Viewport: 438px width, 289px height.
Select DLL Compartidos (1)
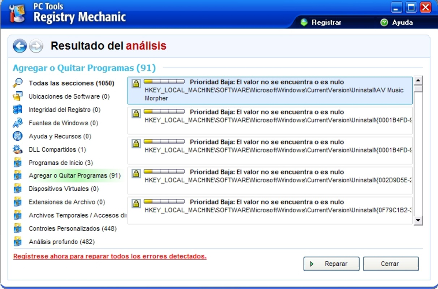(x=57, y=150)
